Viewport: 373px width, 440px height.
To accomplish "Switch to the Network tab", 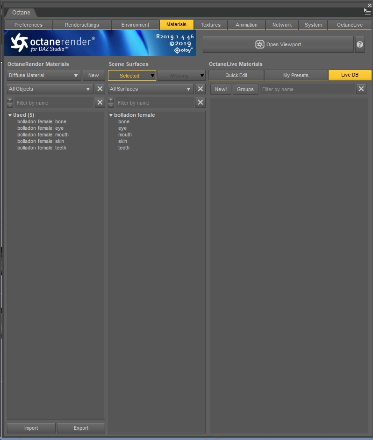I will pyautogui.click(x=282, y=25).
